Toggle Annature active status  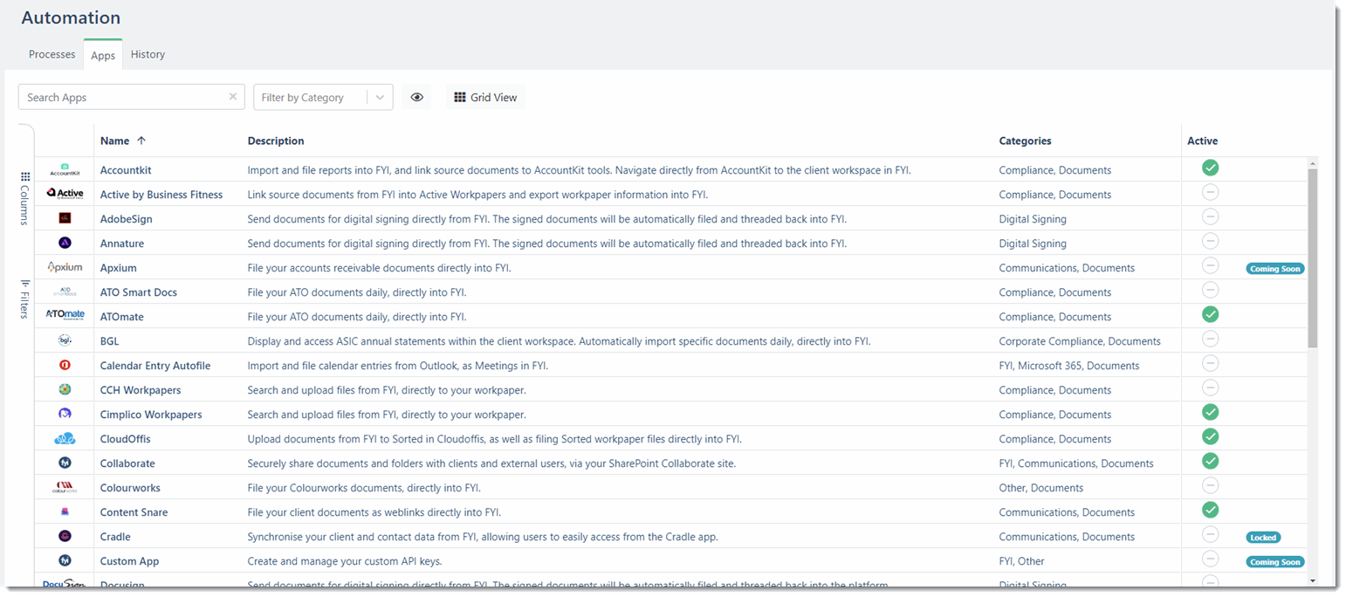point(1210,241)
